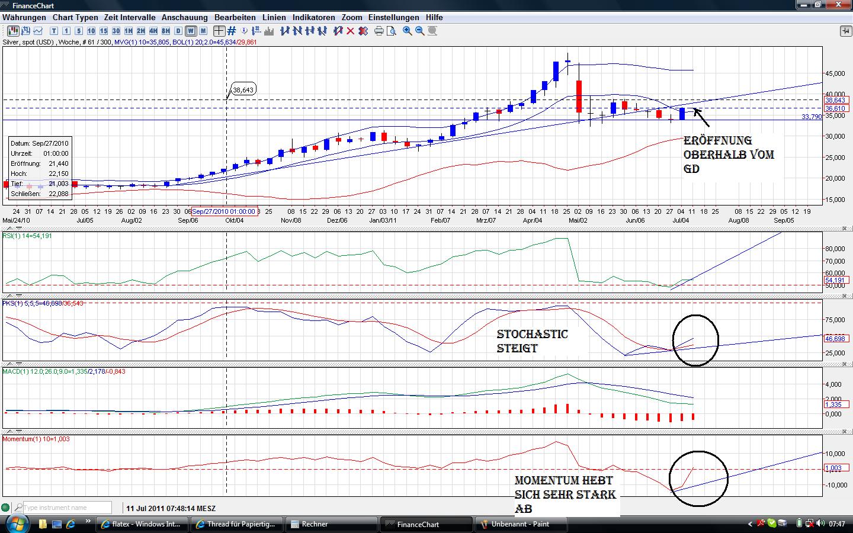Viewport: 853px width, 533px height.
Task: Switch to tick interval T
Action: 54,31
